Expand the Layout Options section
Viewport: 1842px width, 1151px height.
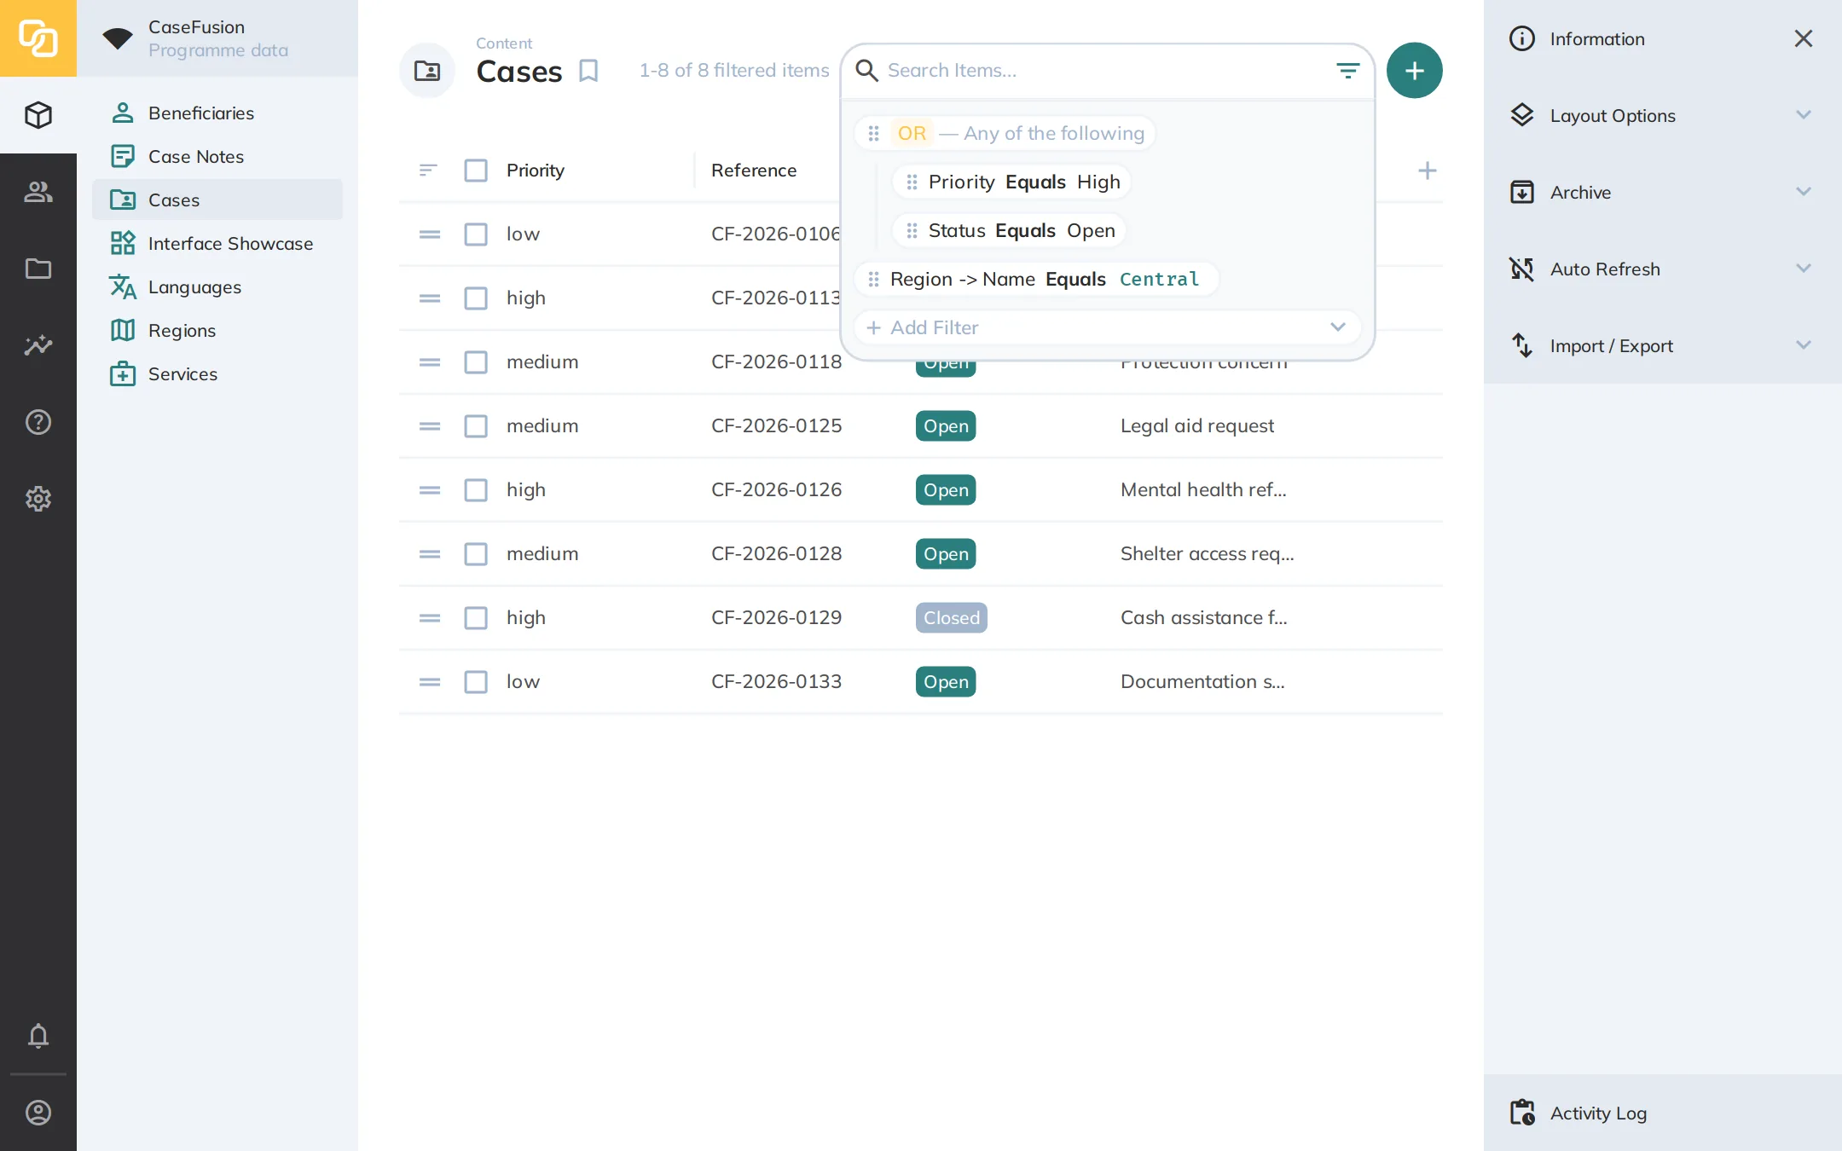(1662, 115)
